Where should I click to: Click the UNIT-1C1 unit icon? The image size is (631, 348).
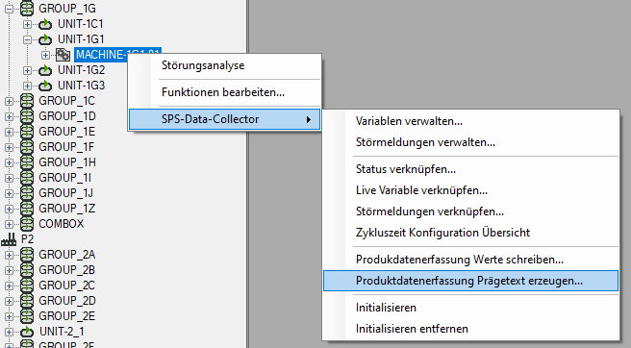point(45,24)
